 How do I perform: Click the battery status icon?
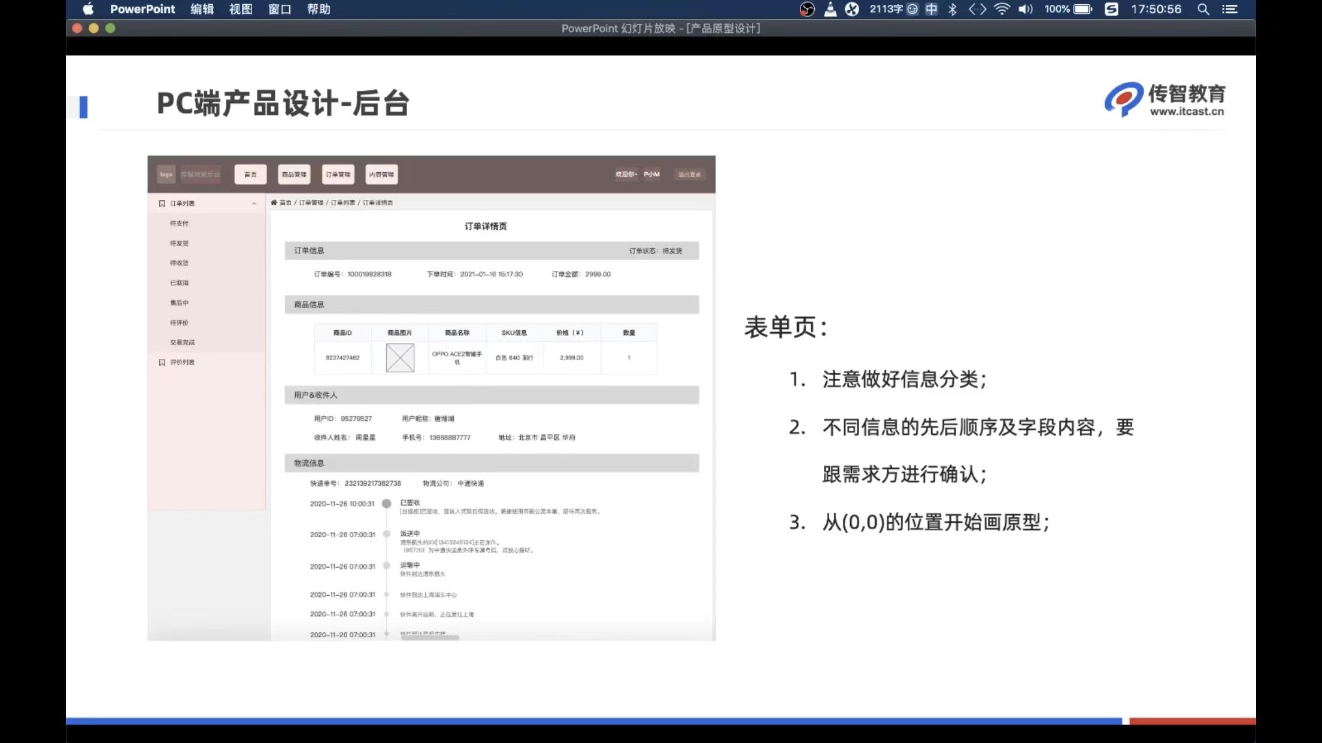click(x=1083, y=9)
